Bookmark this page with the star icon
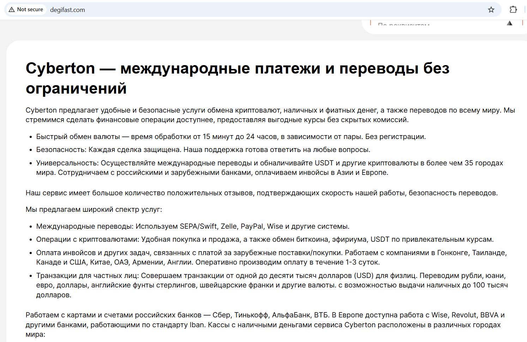Viewport: 527px width, 342px height. (x=491, y=9)
